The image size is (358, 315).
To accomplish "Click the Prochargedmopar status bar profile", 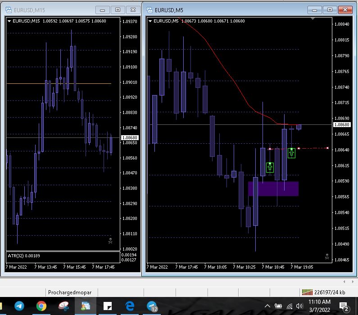I will coord(70,292).
